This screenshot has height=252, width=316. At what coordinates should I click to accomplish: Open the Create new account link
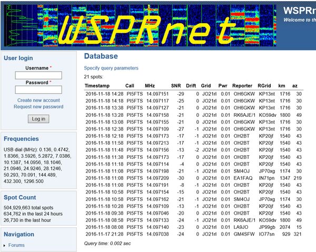click(38, 100)
